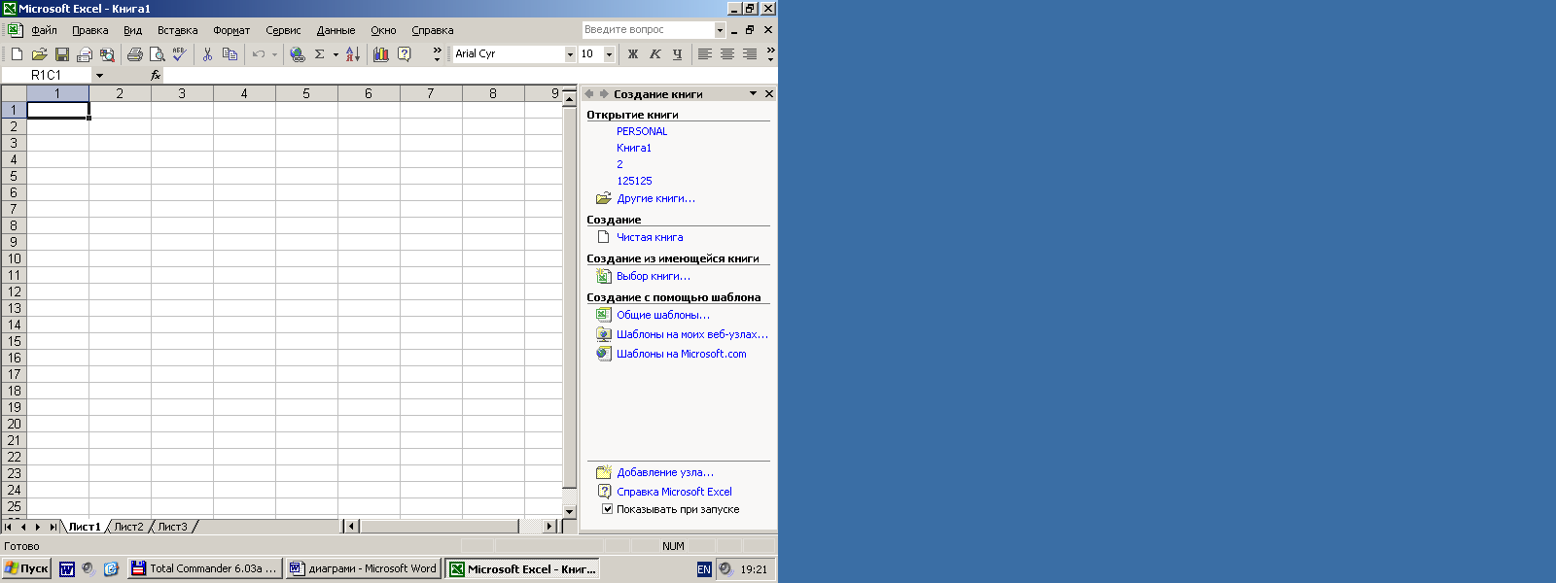Click the fx insert function button

point(156,75)
